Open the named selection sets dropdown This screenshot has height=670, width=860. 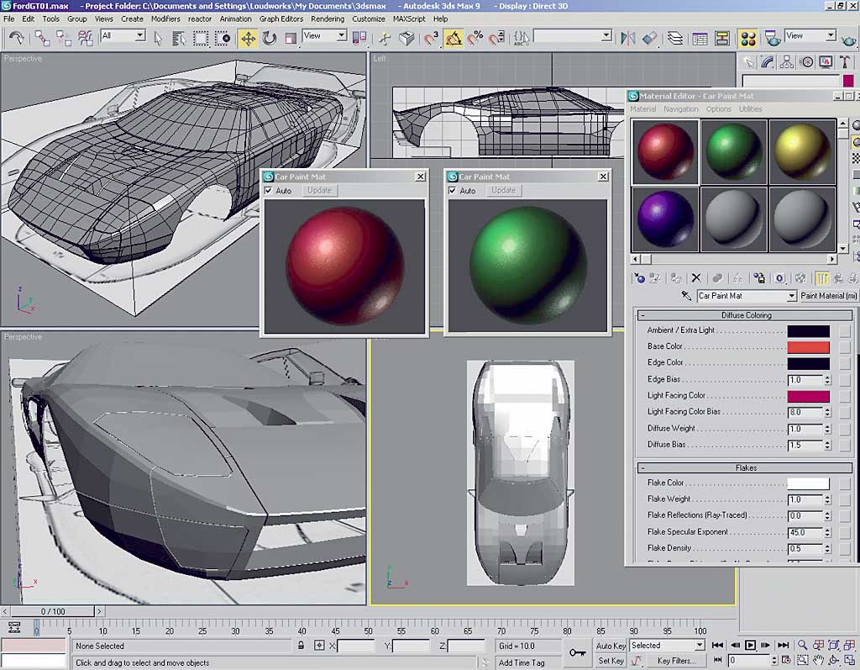coord(573,36)
